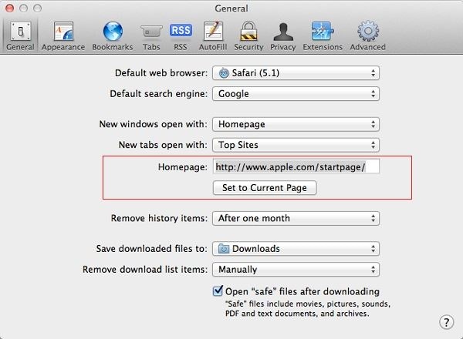
Task: Open the AutoFill pencil-and-form icon
Action: [213, 31]
